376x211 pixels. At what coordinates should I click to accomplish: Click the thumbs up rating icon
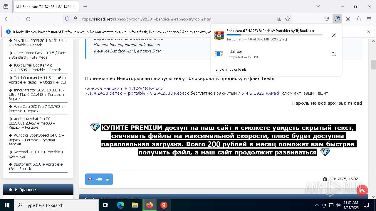tap(108, 179)
